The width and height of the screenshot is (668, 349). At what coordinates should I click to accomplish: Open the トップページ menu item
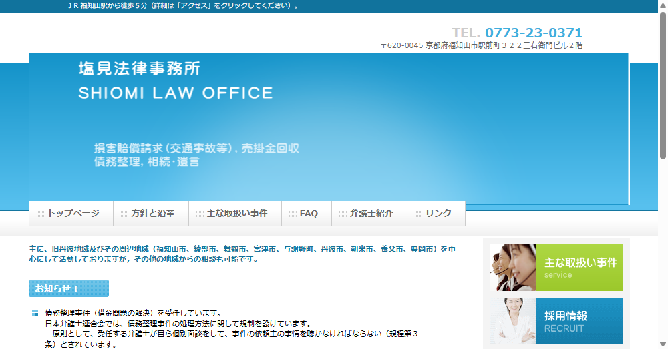pyautogui.click(x=73, y=214)
